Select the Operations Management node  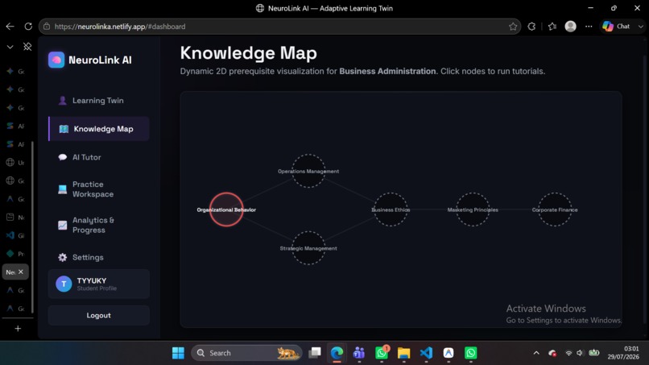tap(308, 171)
